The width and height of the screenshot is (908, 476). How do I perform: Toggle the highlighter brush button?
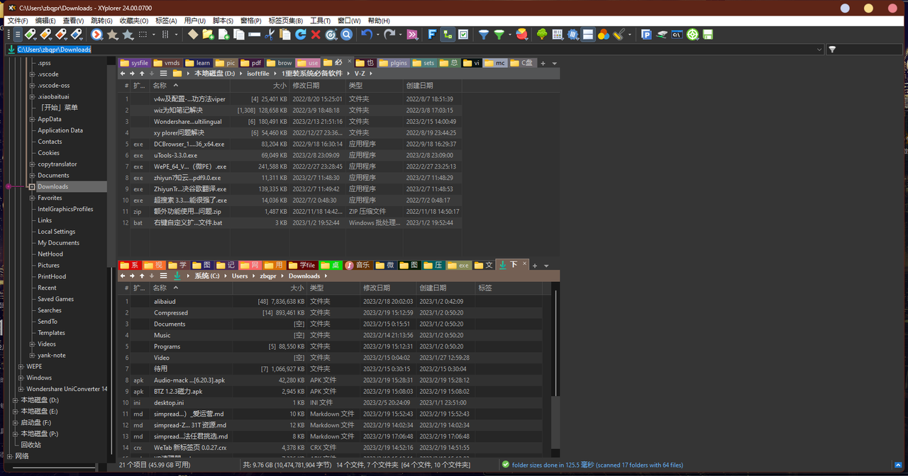pyautogui.click(x=619, y=34)
